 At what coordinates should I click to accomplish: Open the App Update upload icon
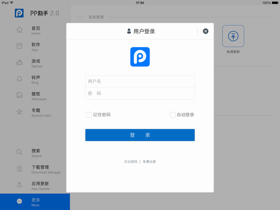click(20, 185)
